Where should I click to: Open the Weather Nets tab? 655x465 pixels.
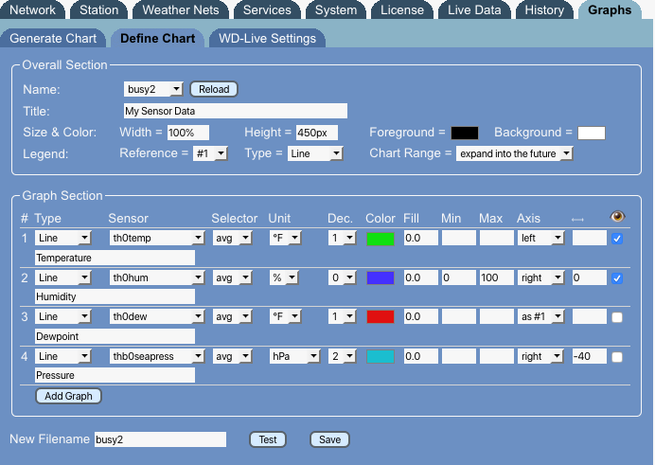(x=181, y=10)
